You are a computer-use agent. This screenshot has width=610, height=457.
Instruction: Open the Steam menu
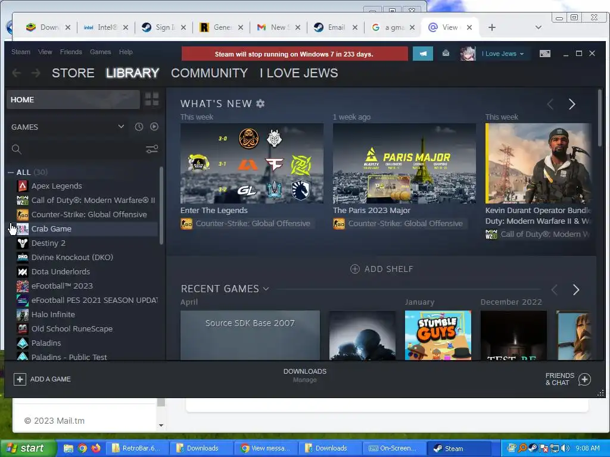point(21,52)
